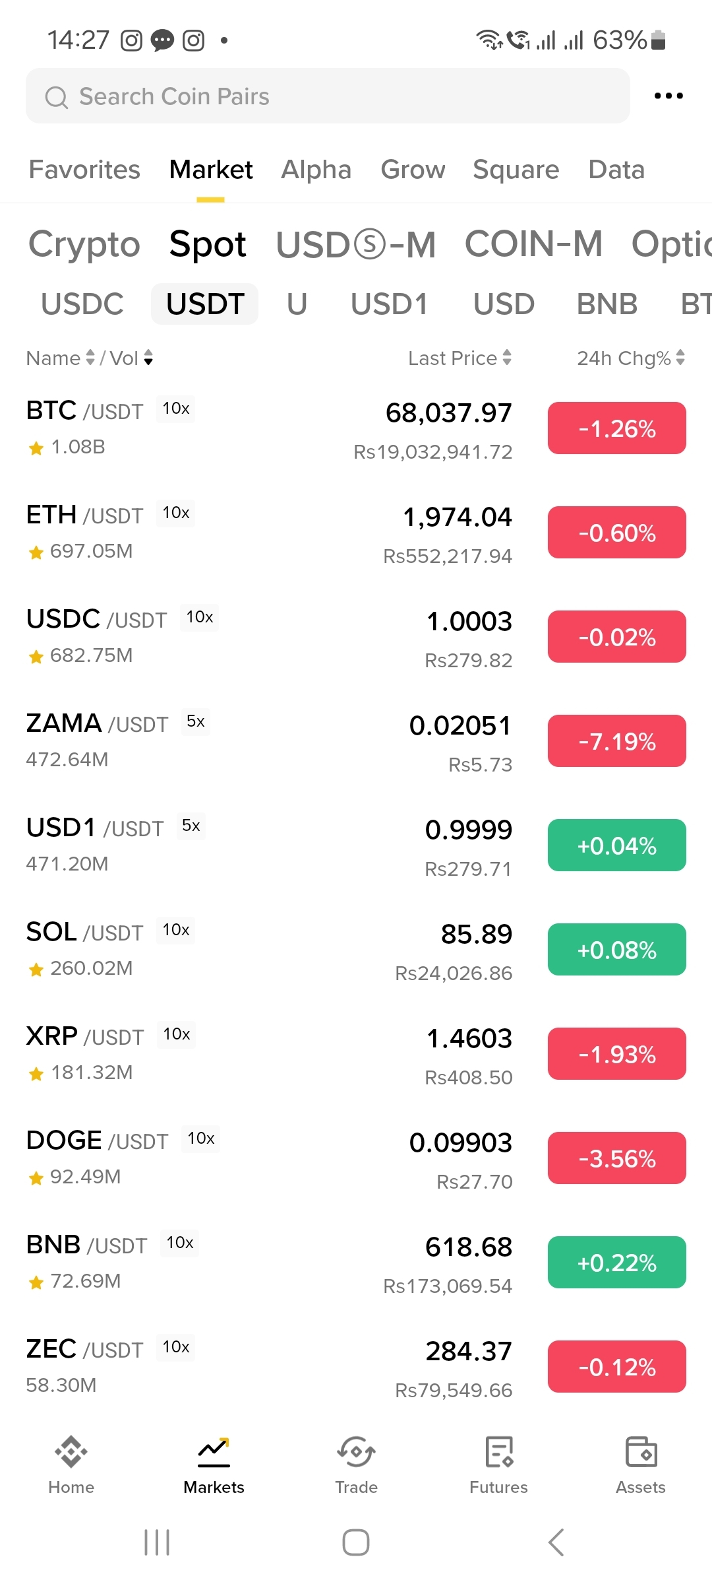Toggle BTC/USDT favorite star
Image resolution: width=712 pixels, height=1584 pixels.
pos(36,448)
